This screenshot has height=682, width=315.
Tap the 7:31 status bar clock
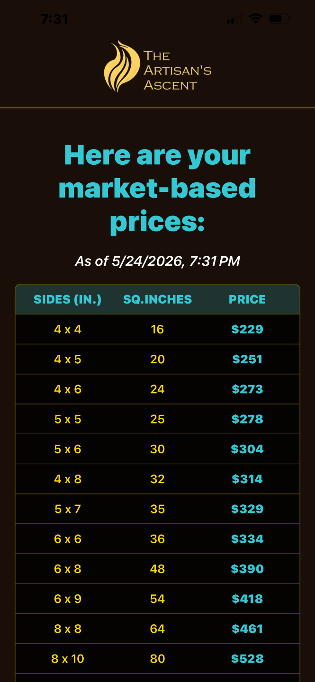pos(54,19)
